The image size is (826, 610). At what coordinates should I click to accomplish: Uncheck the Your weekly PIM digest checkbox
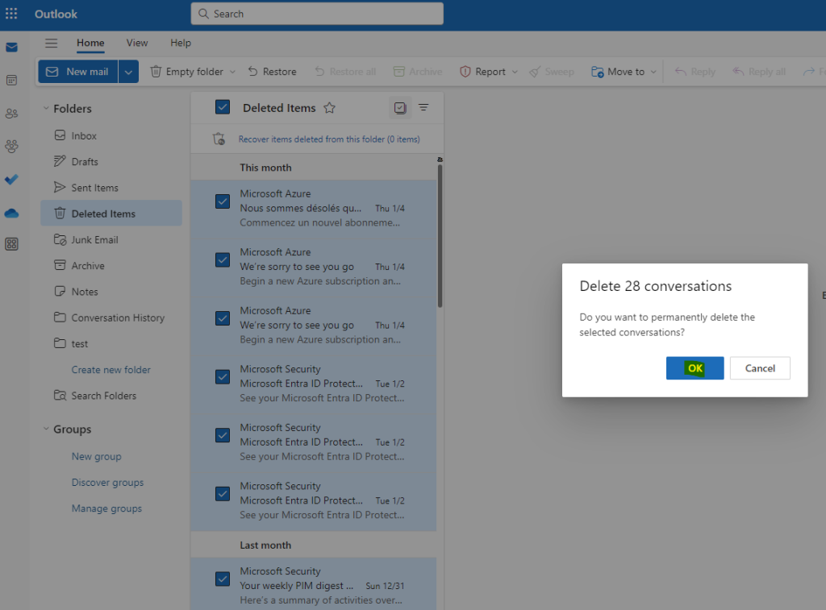(x=223, y=579)
